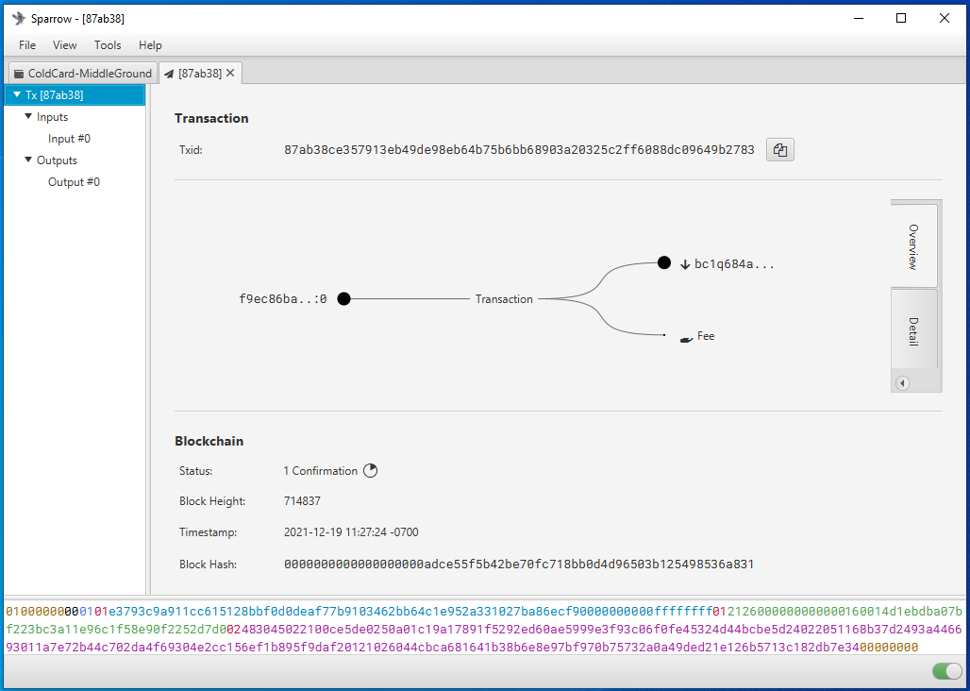Click the Fee label in diagram
The image size is (970, 691).
pyautogui.click(x=706, y=336)
